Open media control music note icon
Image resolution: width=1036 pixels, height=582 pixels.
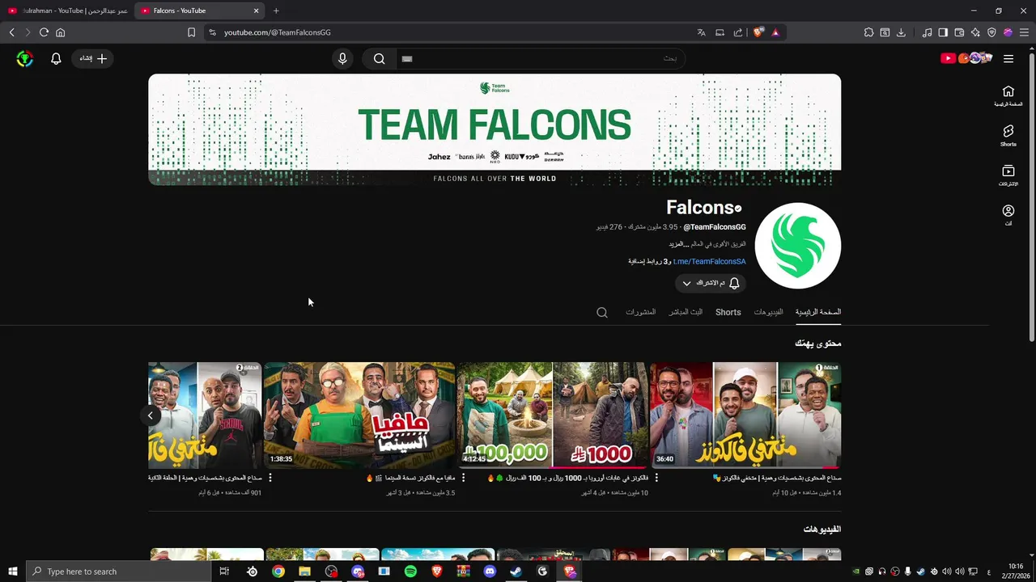(927, 32)
